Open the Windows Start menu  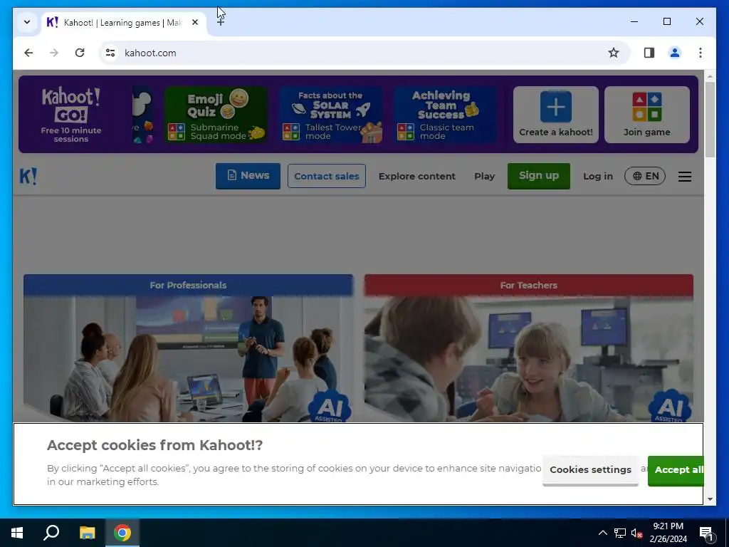pyautogui.click(x=17, y=533)
